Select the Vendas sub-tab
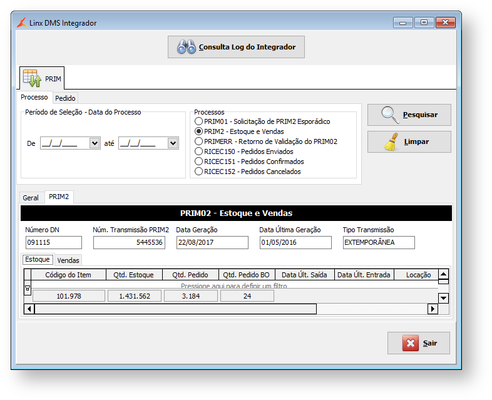Image resolution: width=492 pixels, height=400 pixels. click(x=68, y=260)
